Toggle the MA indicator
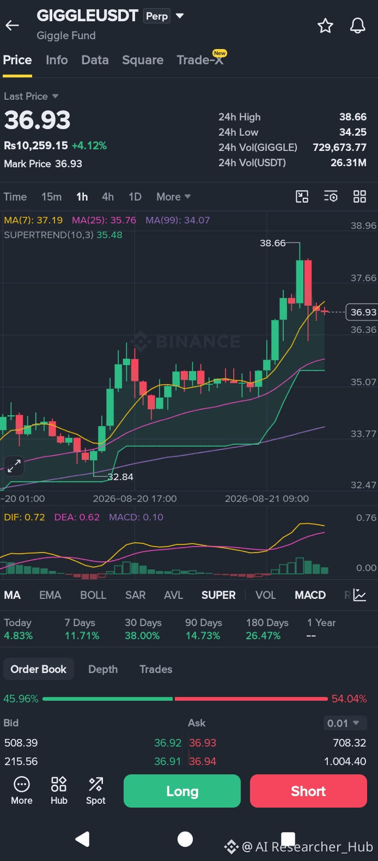This screenshot has height=861, width=378. pyautogui.click(x=13, y=595)
